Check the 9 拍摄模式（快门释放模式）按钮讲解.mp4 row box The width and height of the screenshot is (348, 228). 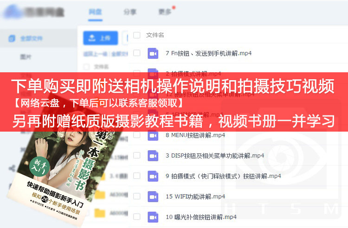point(136,176)
